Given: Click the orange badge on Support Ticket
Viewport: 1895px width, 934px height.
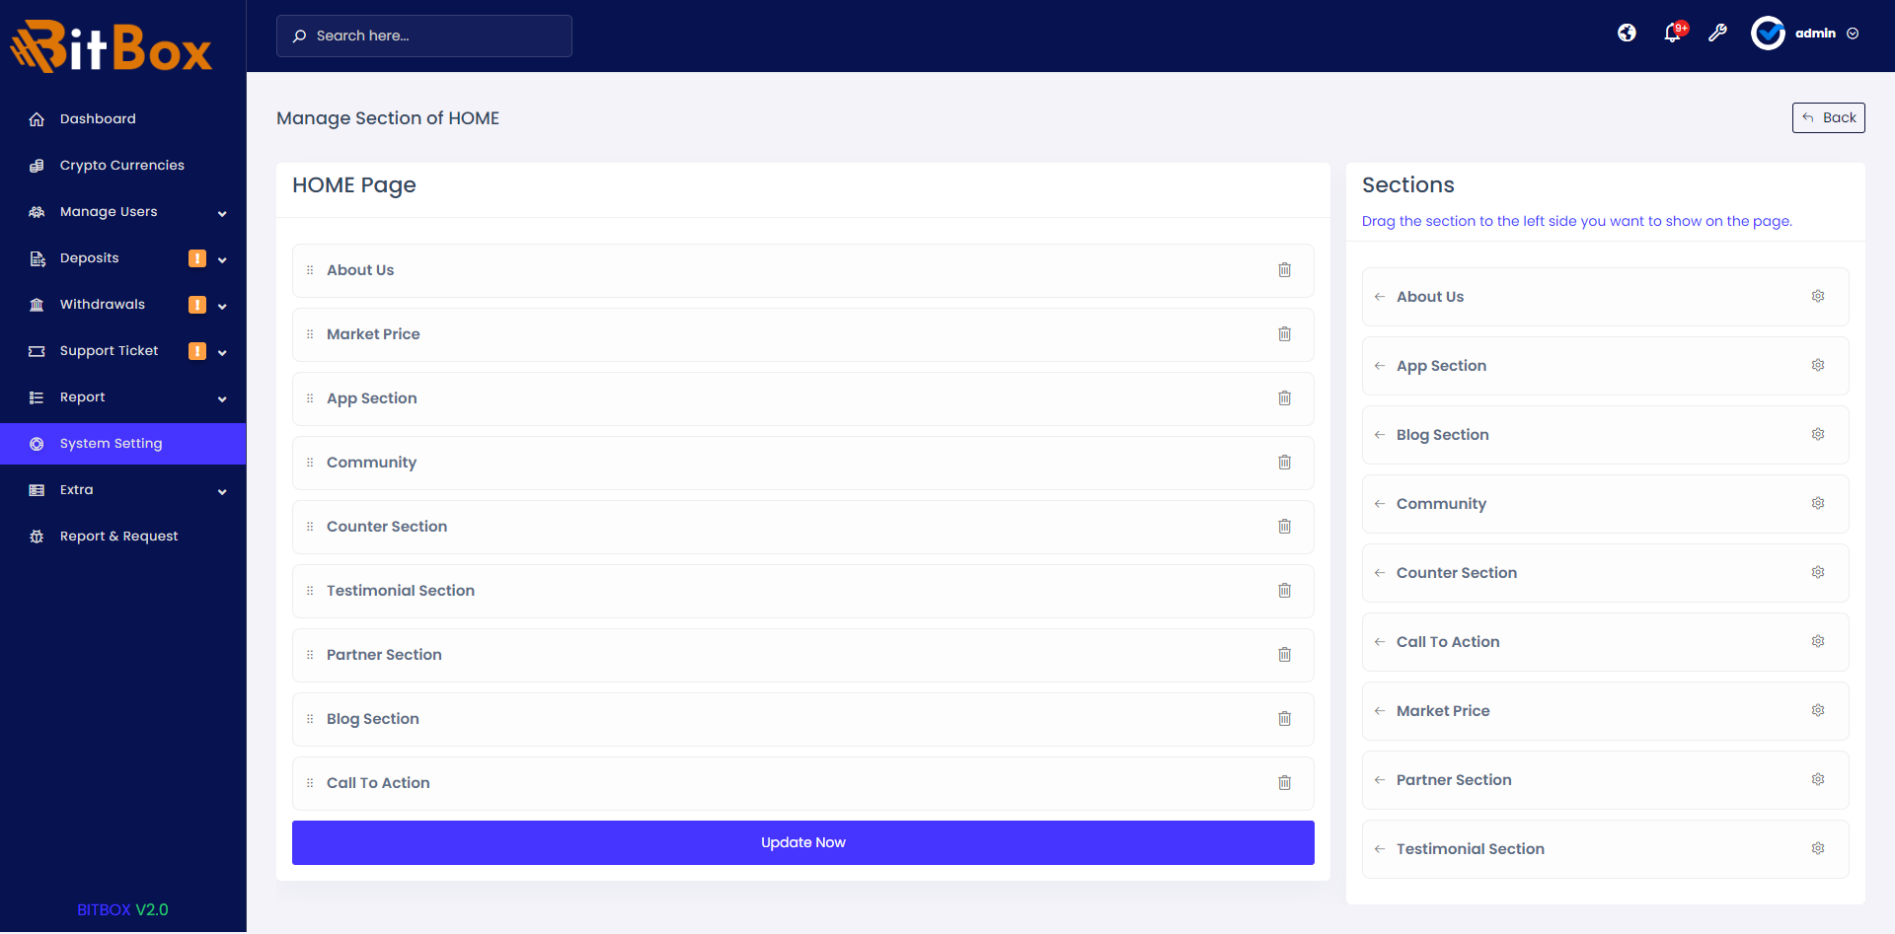Looking at the screenshot, I should 196,350.
